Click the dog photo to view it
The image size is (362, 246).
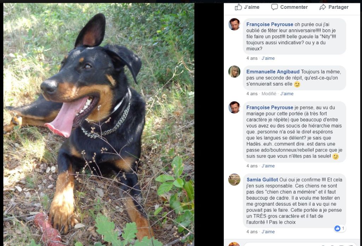tap(99, 124)
